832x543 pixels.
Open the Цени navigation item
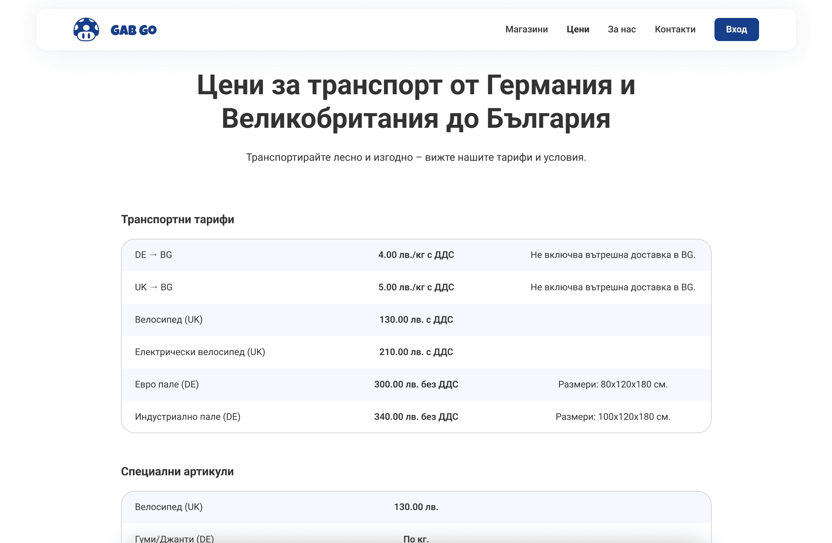[x=578, y=29]
